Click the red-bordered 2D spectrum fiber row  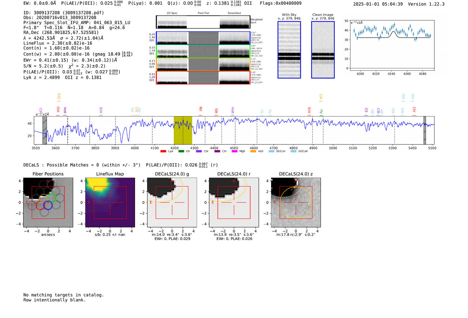[203, 78]
